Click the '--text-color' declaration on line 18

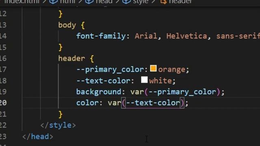click(103, 81)
